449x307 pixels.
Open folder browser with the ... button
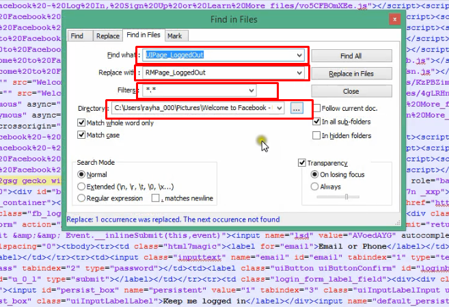pos(297,108)
